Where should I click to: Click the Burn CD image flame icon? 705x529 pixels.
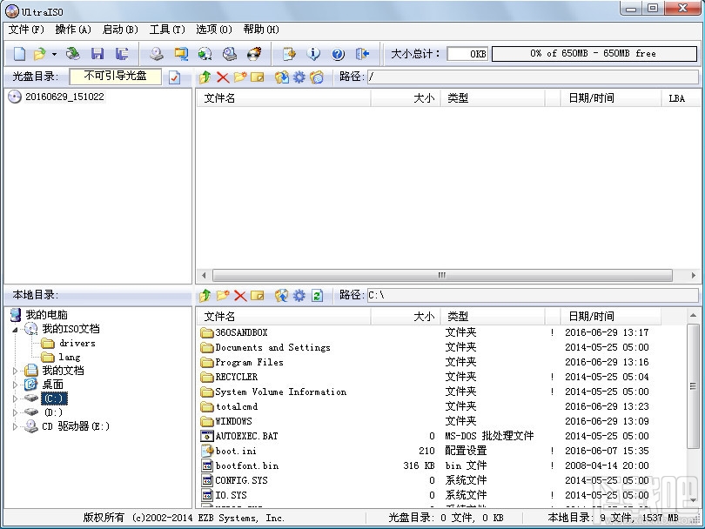[254, 54]
